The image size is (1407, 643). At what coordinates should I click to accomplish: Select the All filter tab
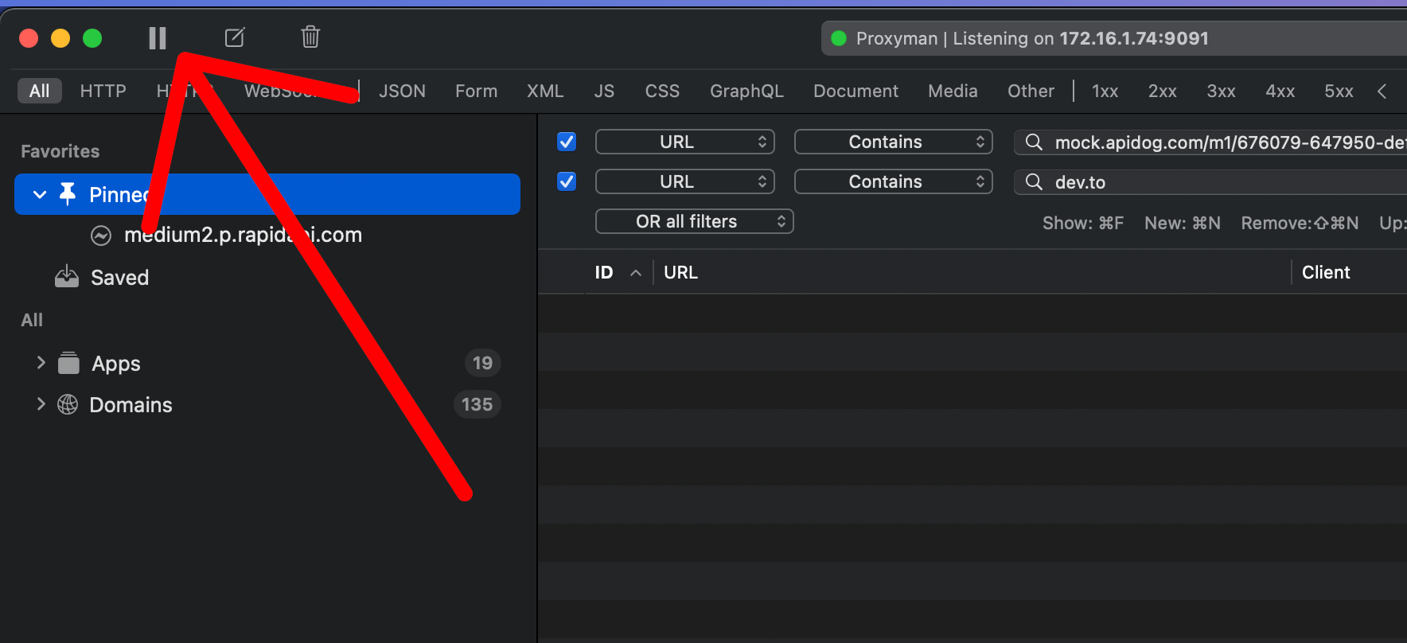[40, 91]
